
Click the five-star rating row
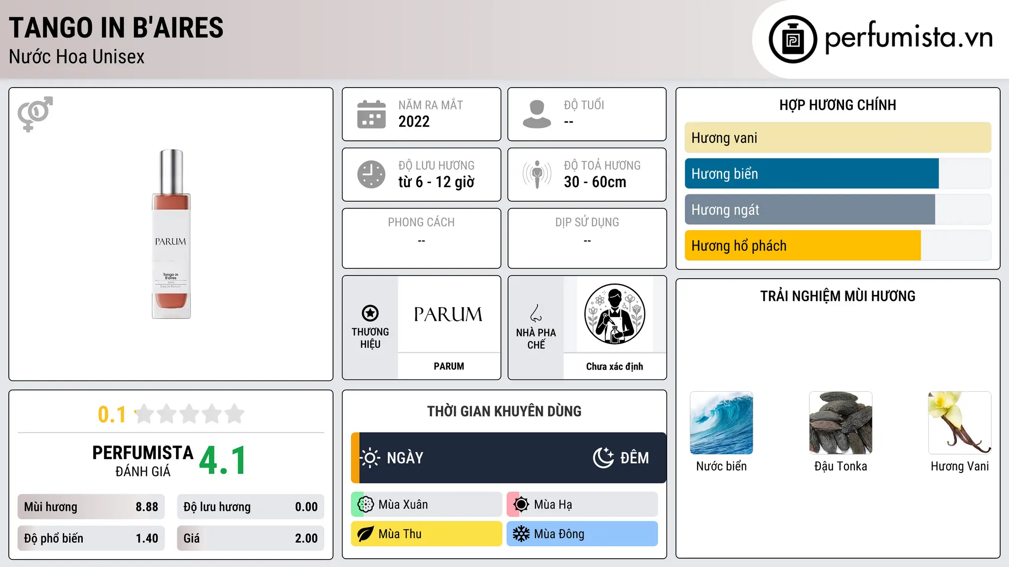(x=190, y=414)
